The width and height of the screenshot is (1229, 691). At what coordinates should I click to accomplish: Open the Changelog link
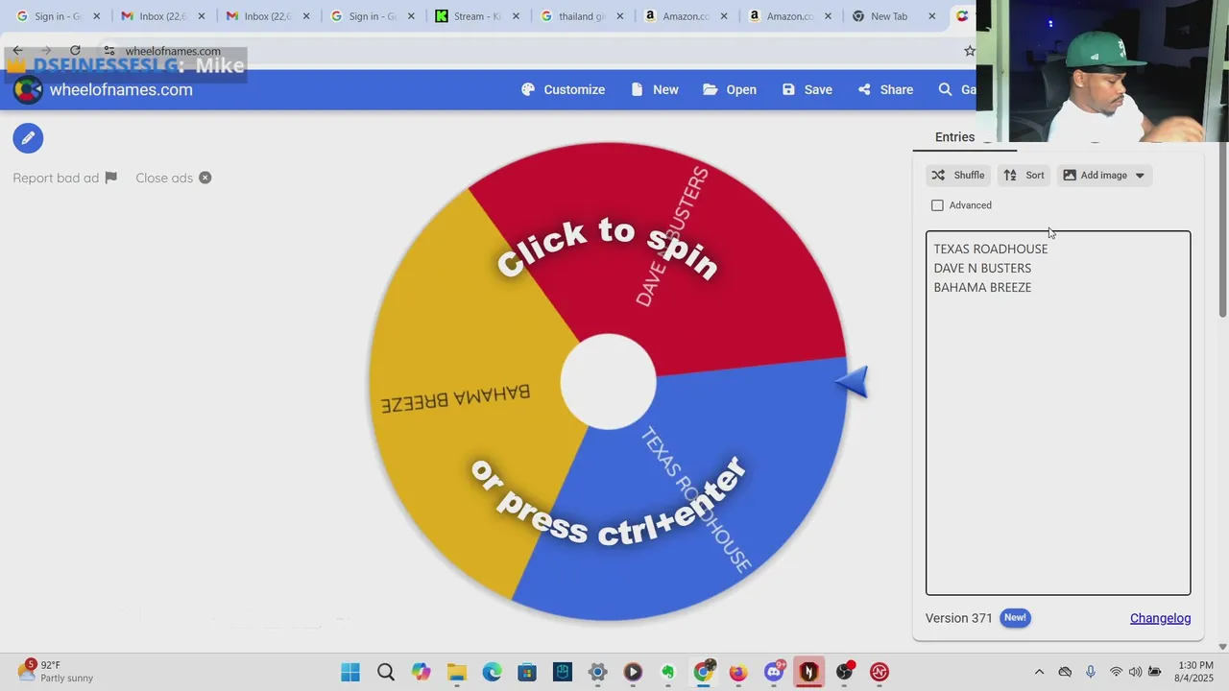[1160, 618]
